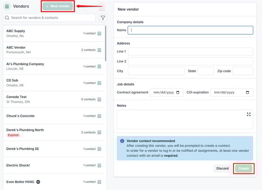Open contact icon for Electric Shock!
Image resolution: width=262 pixels, height=190 pixels.
[99, 165]
